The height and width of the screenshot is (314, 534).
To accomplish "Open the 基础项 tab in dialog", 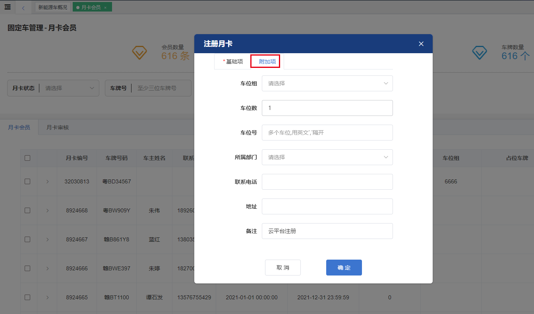I will pos(232,62).
